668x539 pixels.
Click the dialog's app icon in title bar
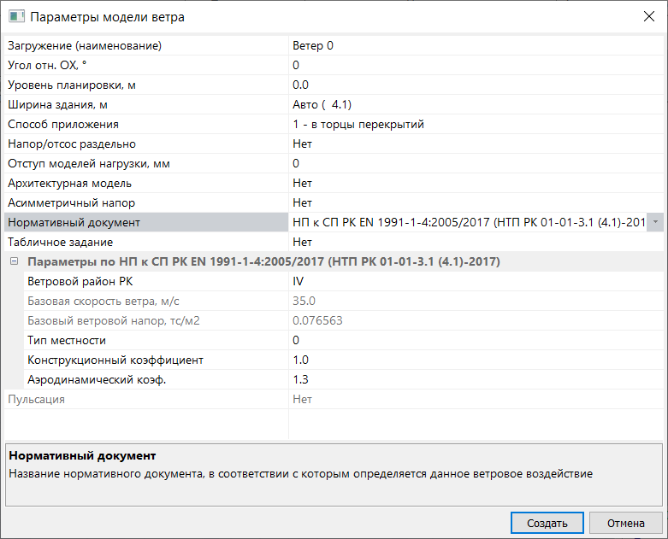click(x=16, y=17)
